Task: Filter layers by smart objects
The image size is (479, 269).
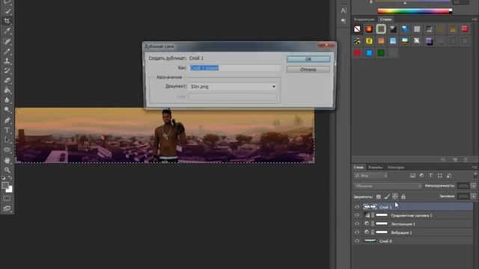Action: (x=449, y=176)
